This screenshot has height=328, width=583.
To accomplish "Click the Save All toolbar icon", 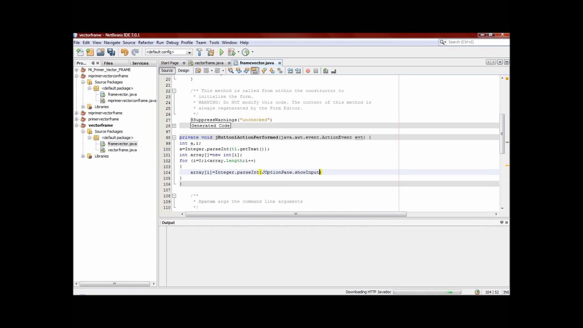I will (111, 52).
